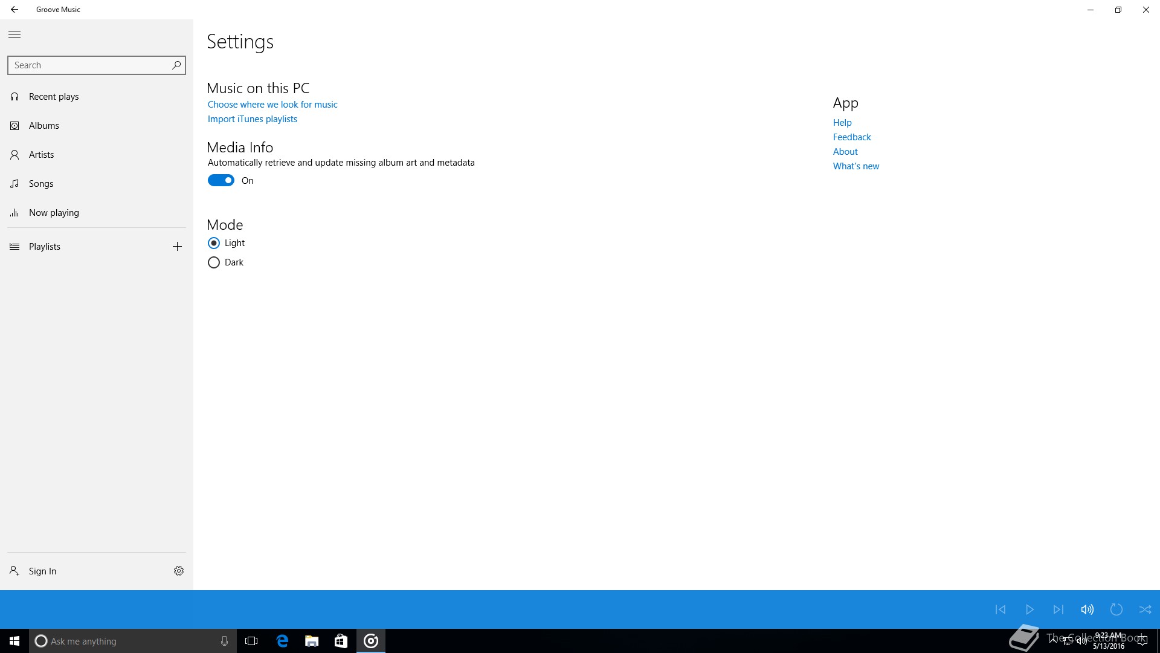Screen dimensions: 1160x653
Task: Select the Light mode option
Action: [214, 243]
